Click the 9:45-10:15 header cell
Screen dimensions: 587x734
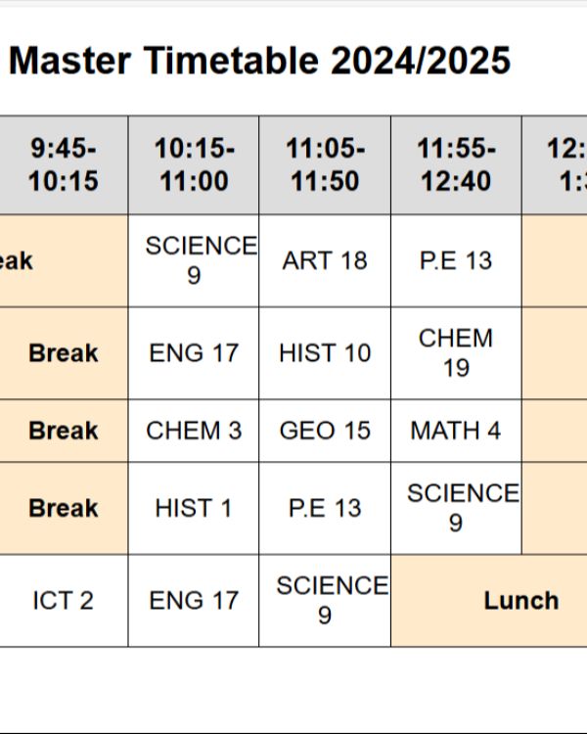coord(64,165)
